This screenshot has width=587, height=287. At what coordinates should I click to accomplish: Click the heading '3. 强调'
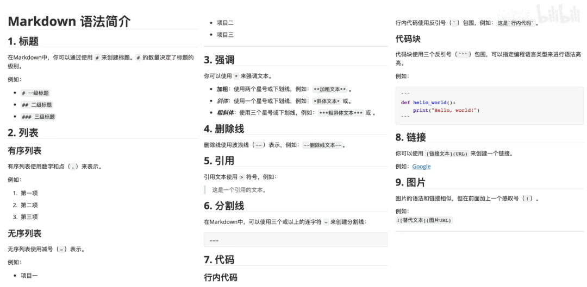coord(220,60)
